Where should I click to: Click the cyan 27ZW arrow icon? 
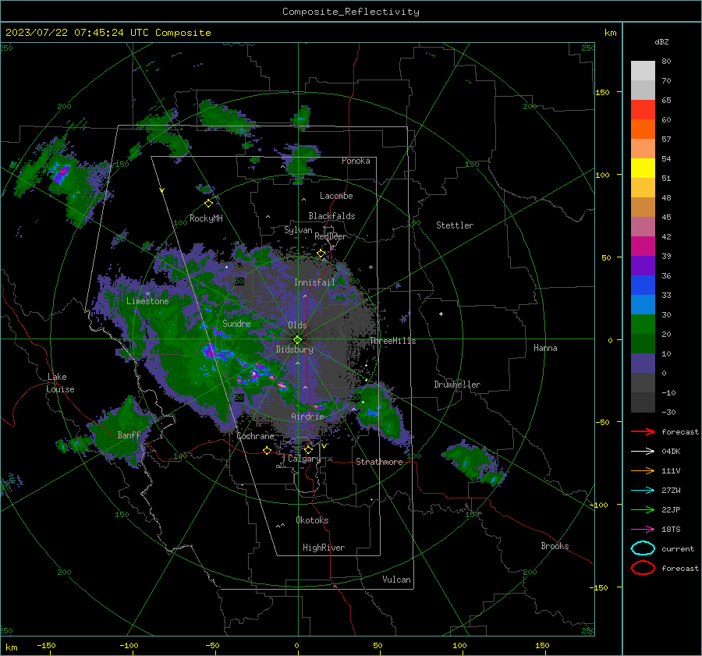643,491
